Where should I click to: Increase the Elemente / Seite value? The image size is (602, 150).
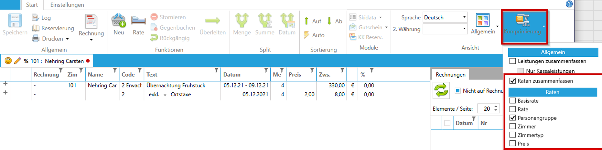tap(496, 107)
